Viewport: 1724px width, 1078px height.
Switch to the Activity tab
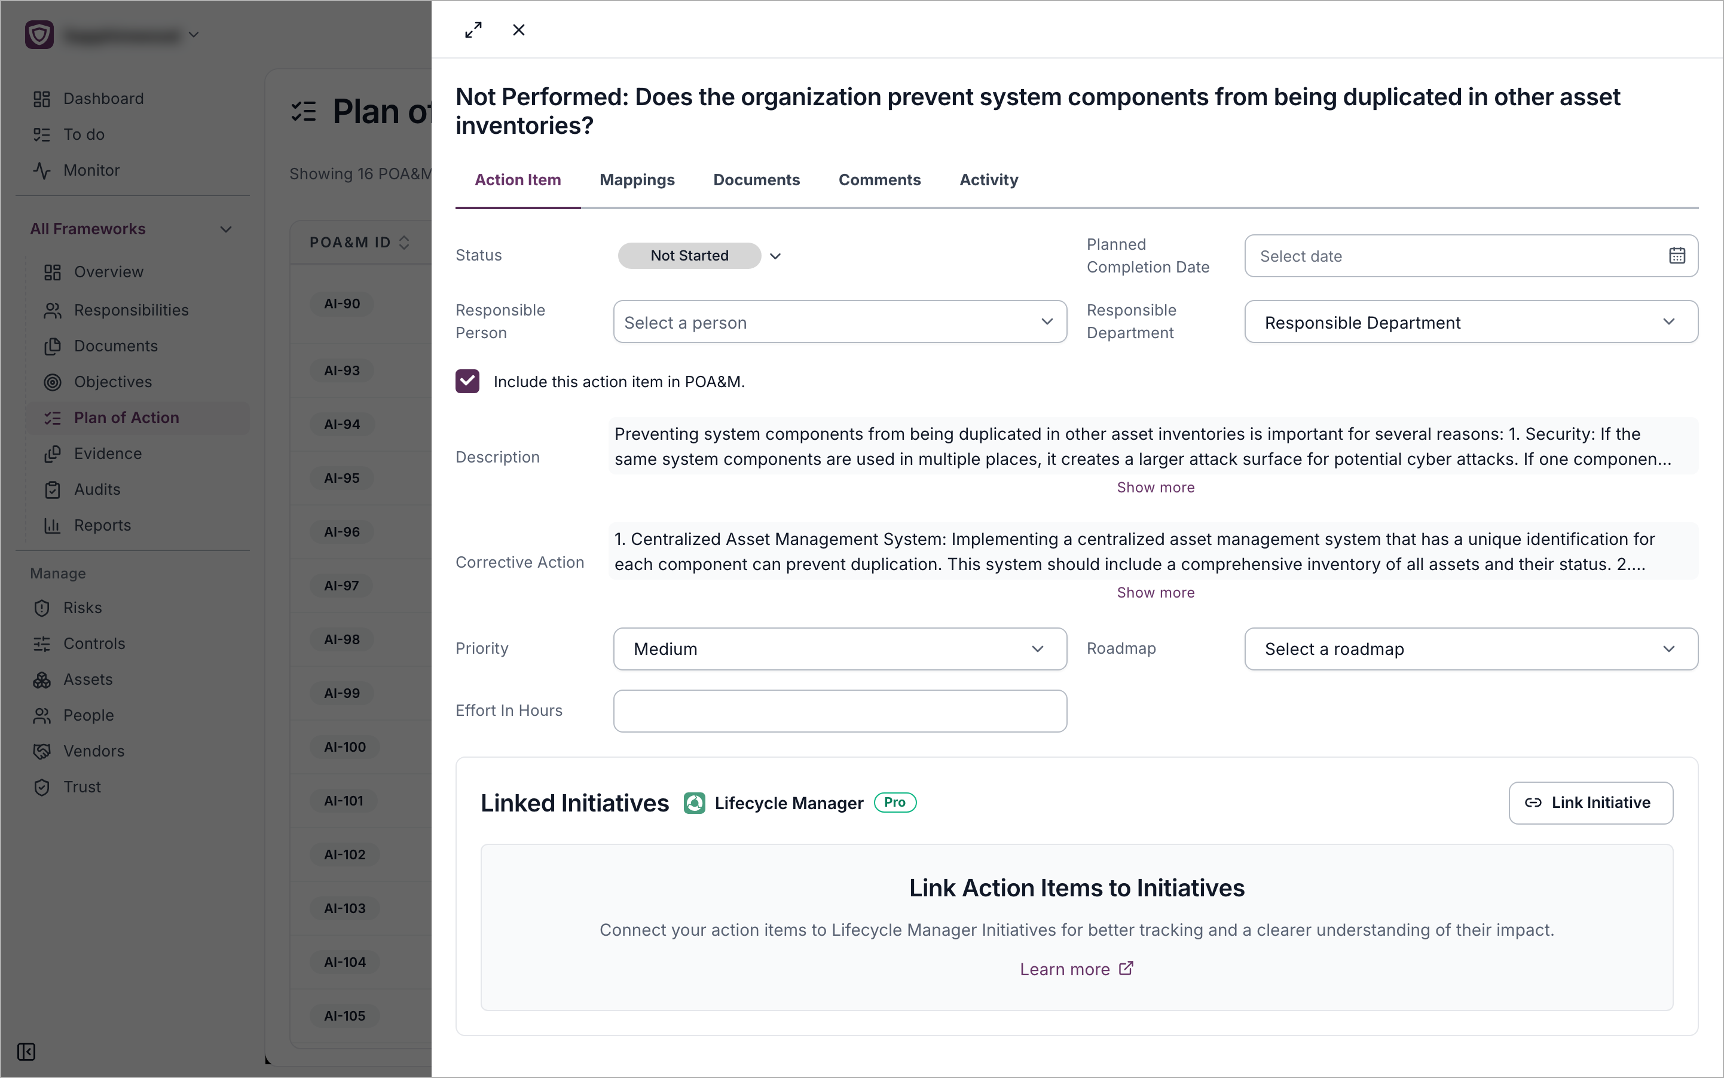(x=988, y=180)
